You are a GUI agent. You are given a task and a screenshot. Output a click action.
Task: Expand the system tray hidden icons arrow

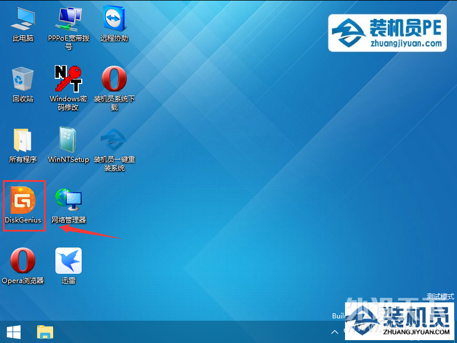click(335, 332)
